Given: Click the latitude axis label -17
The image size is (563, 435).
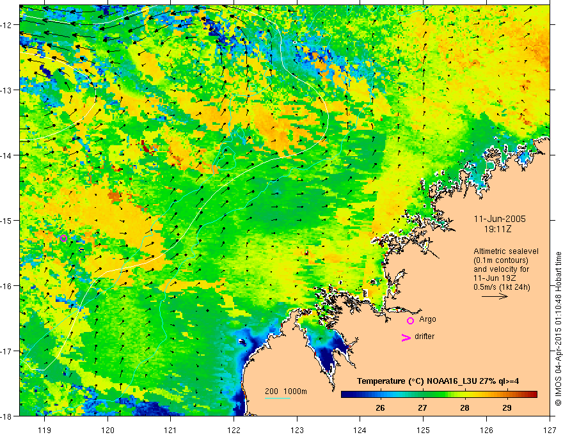Looking at the screenshot, I should (7, 351).
